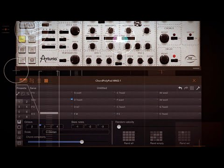
Task: Click the grid icon beside redo
Action: point(192,88)
